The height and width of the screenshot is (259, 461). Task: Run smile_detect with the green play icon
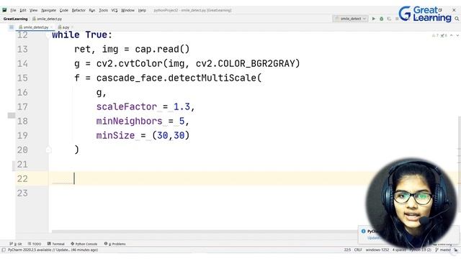pyautogui.click(x=374, y=19)
